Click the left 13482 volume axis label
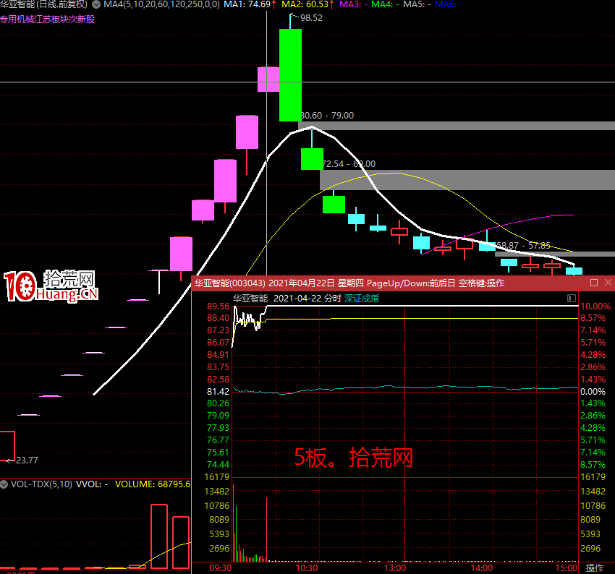The height and width of the screenshot is (574, 615). click(x=217, y=492)
